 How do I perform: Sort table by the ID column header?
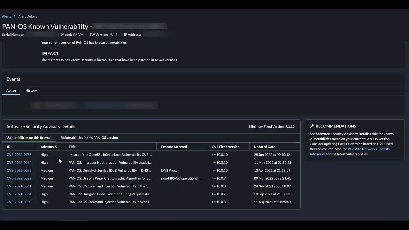point(9,147)
